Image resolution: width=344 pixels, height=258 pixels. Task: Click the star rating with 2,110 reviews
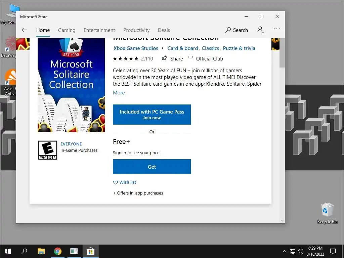tap(133, 58)
